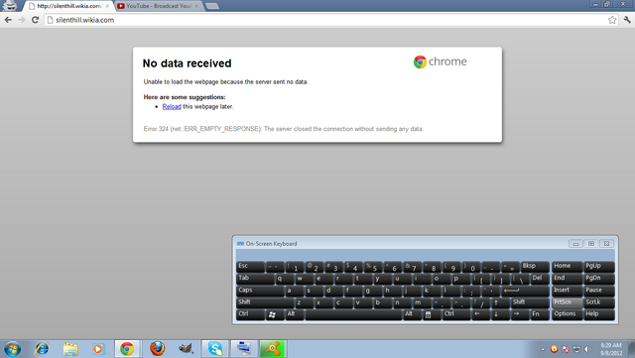Click the space bar on the On-Screen Keyboard

[x=353, y=314]
